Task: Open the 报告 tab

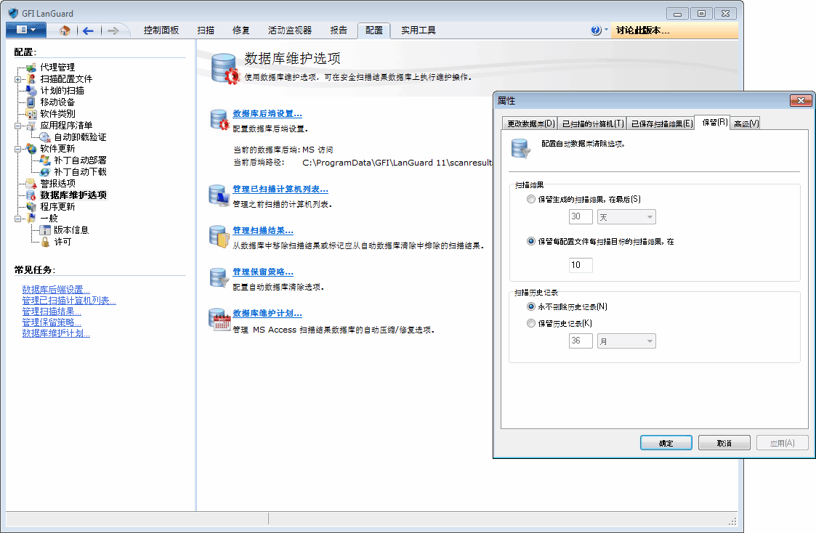Action: point(339,30)
